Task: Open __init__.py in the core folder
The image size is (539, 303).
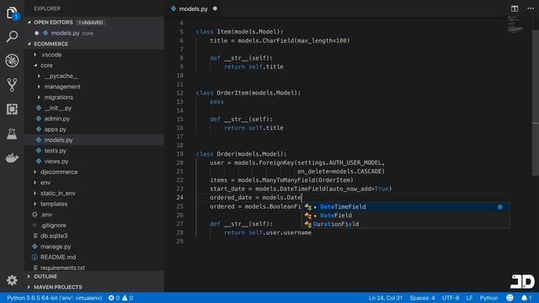Action: 93,108
